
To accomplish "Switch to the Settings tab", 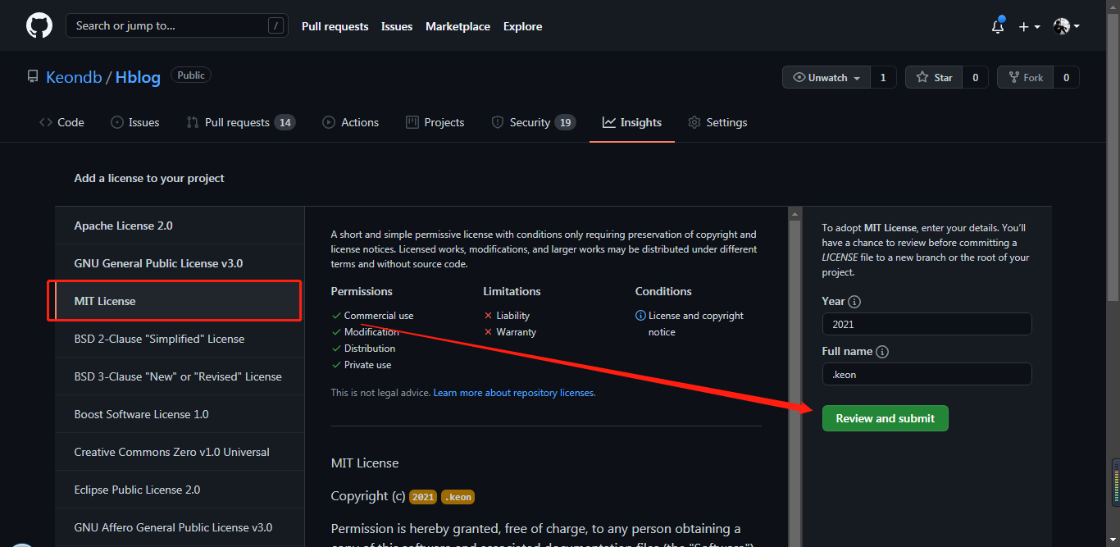I will point(717,122).
